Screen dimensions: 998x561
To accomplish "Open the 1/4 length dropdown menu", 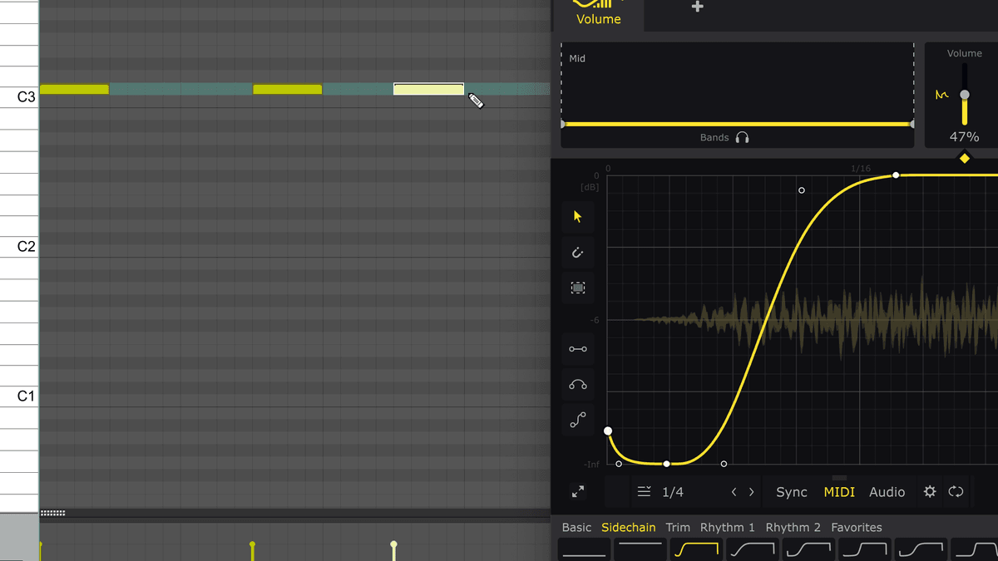I will click(x=662, y=492).
